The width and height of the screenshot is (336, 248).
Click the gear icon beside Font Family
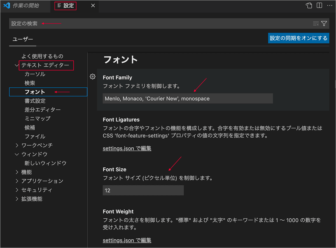[93, 77]
